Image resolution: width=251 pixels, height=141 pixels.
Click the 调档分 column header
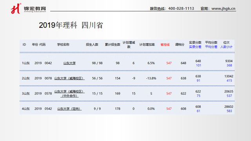(180, 45)
